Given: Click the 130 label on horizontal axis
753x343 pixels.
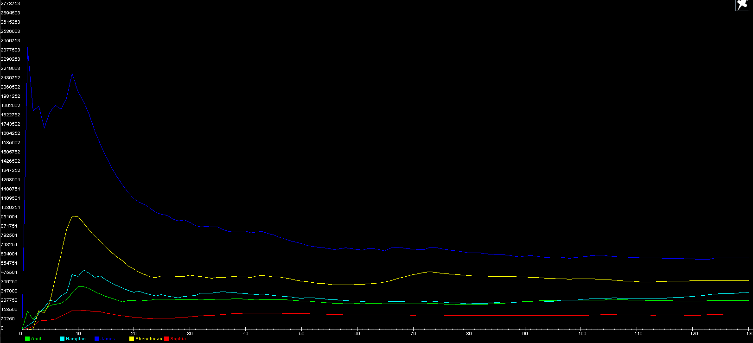Looking at the screenshot, I should click(x=749, y=334).
